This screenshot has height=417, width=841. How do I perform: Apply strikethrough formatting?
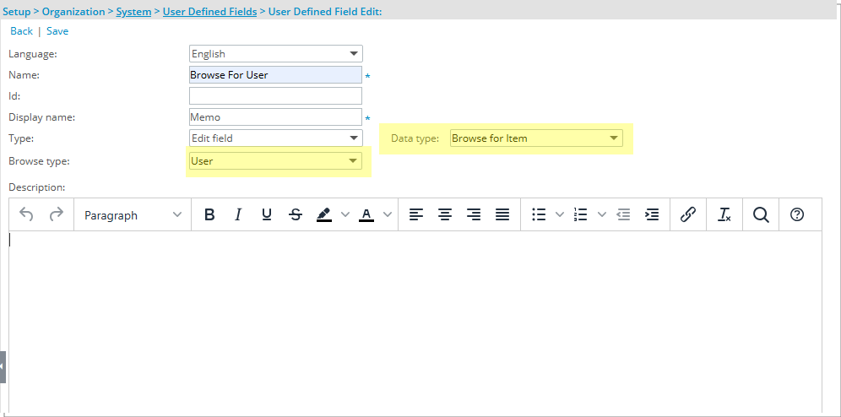(x=296, y=215)
